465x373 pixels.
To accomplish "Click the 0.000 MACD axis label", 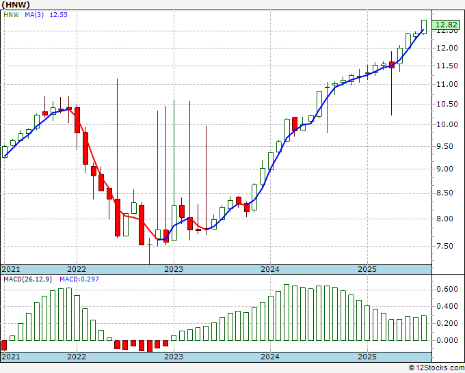I will 447,340.
